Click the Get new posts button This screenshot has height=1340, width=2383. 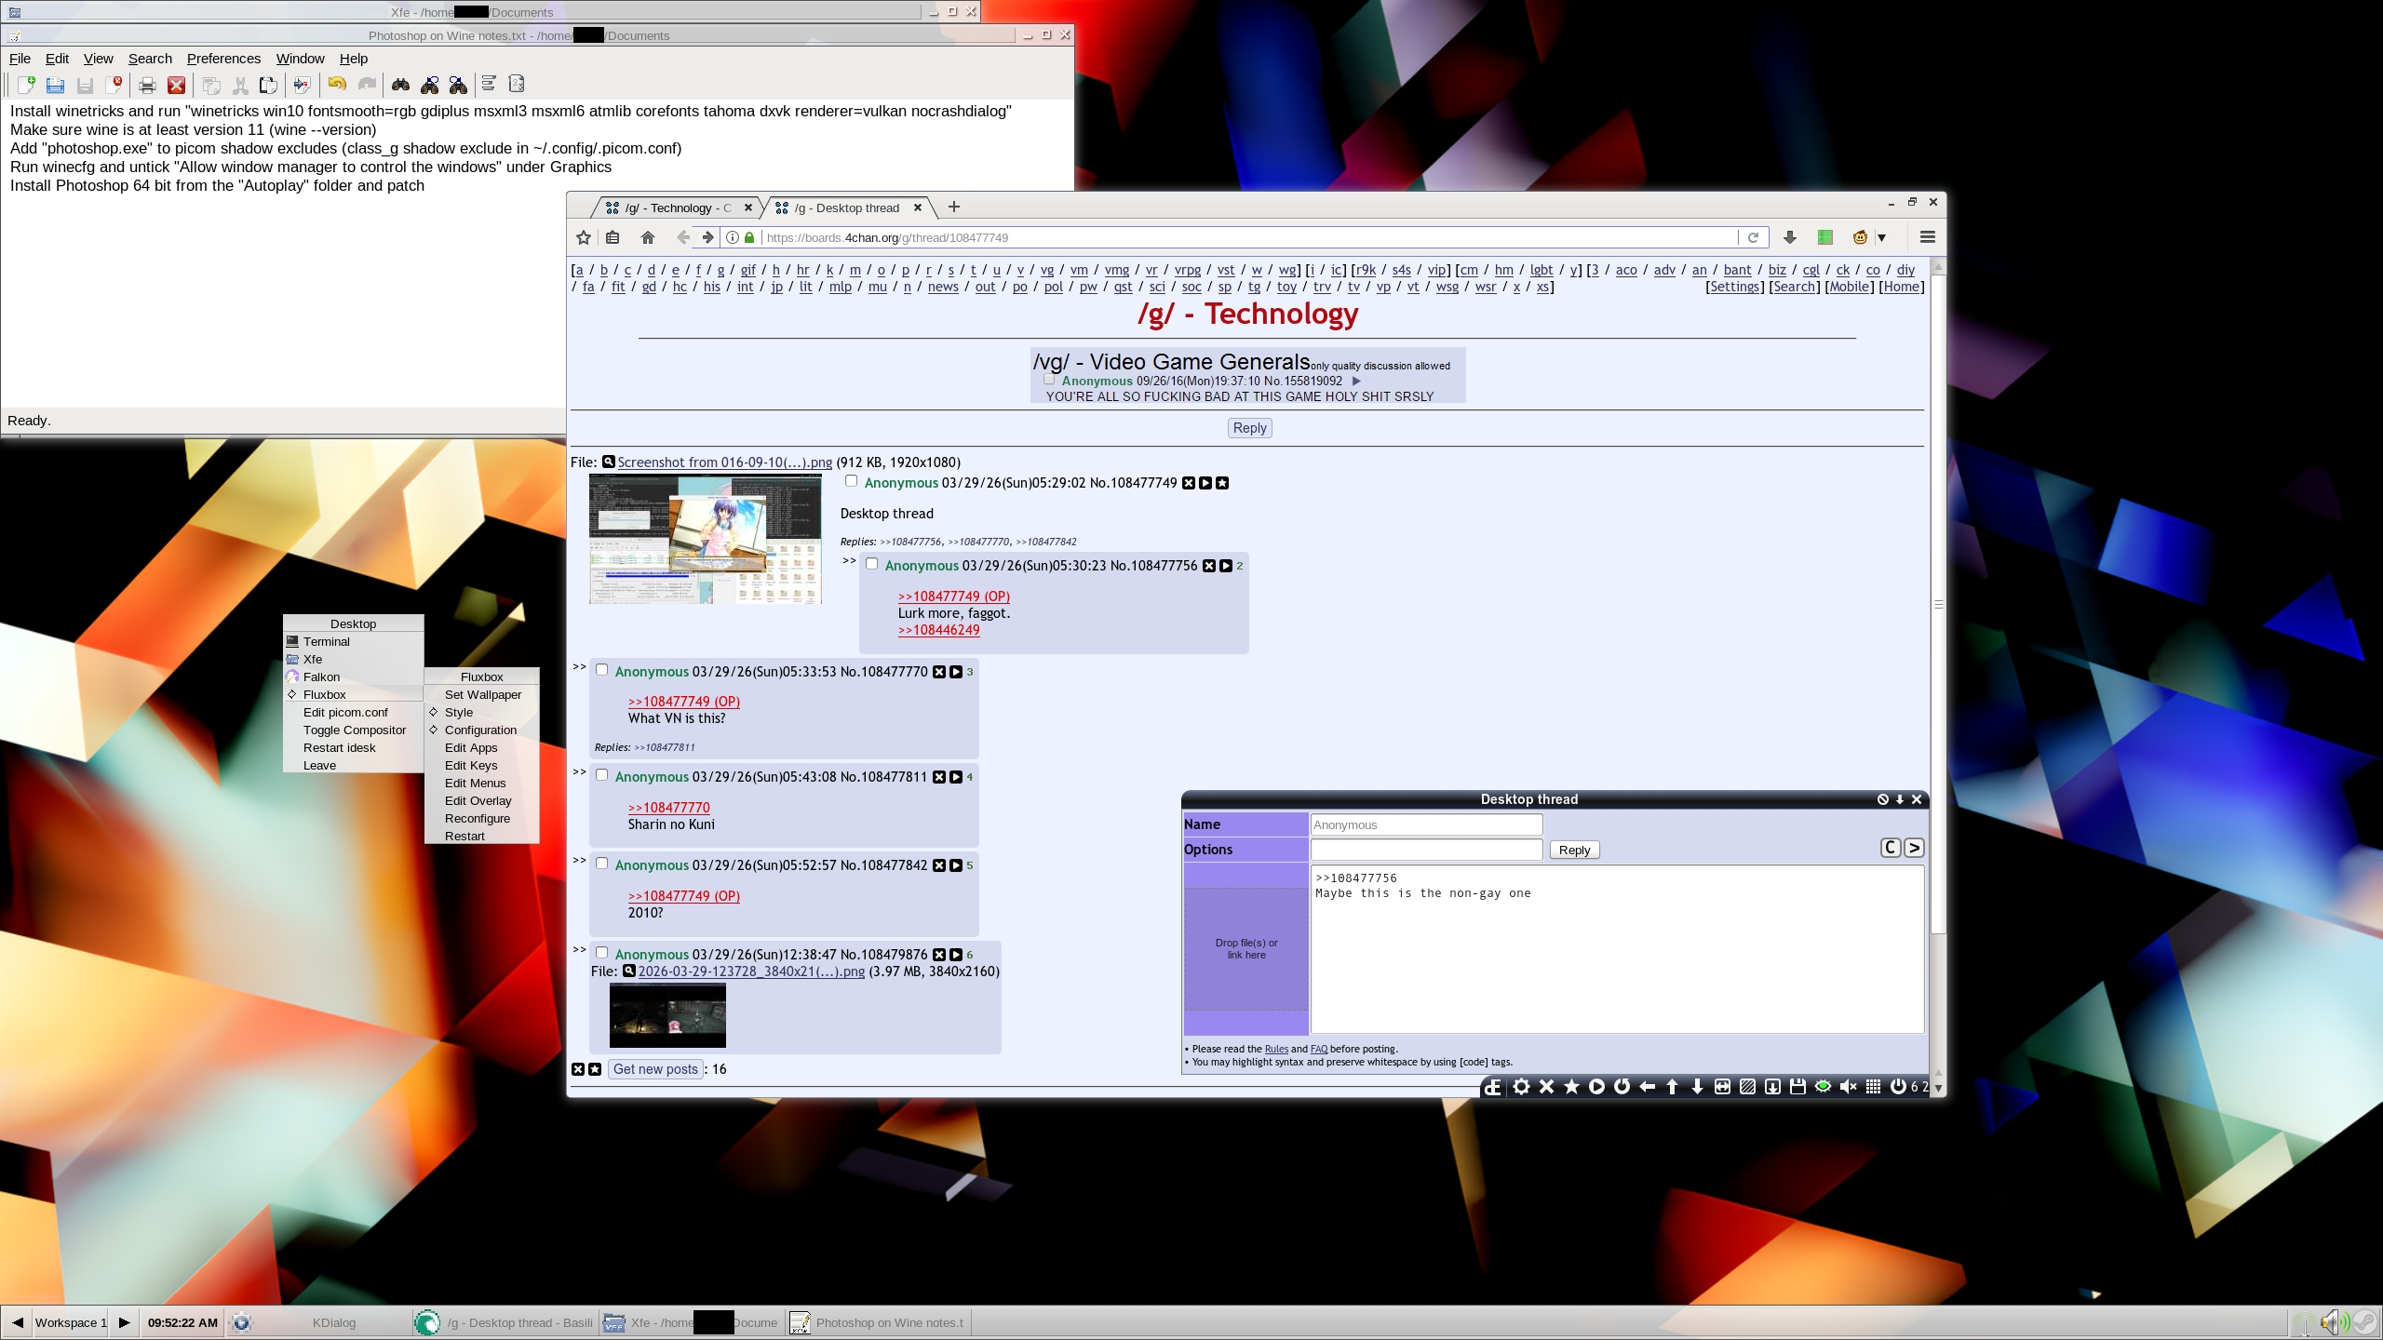click(x=655, y=1069)
